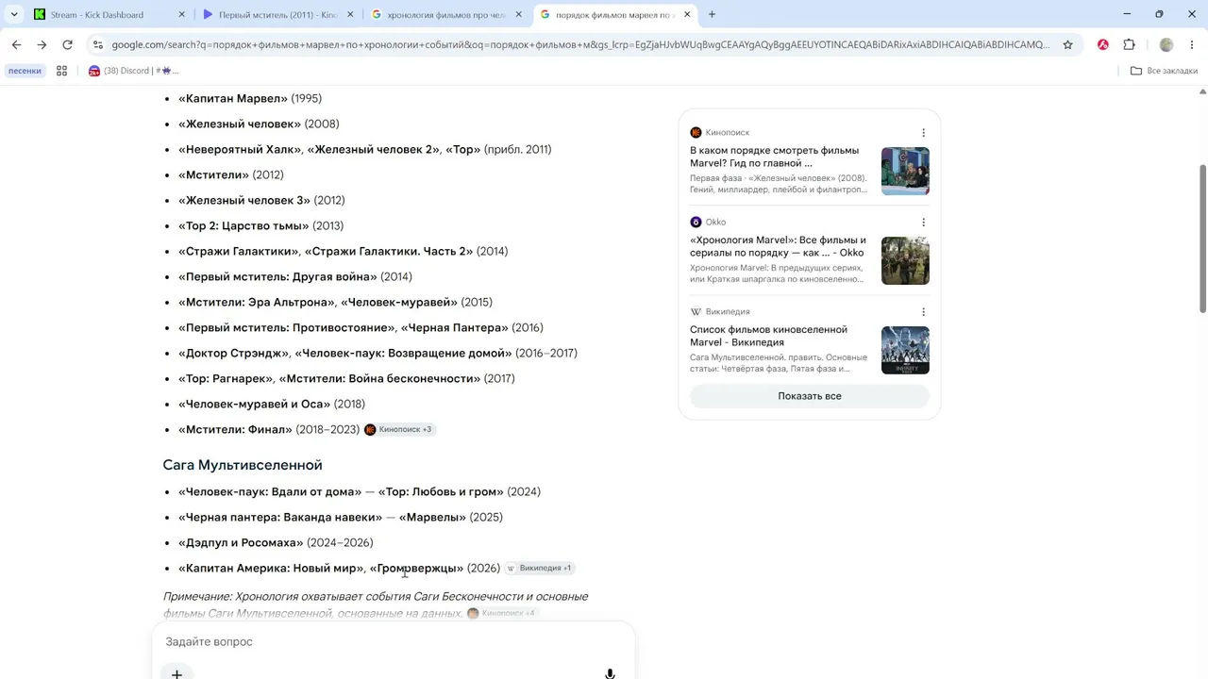Image resolution: width=1208 pixels, height=679 pixels.
Task: Click the text «Черная пантера: Ваканда навеки»
Action: 280,518
